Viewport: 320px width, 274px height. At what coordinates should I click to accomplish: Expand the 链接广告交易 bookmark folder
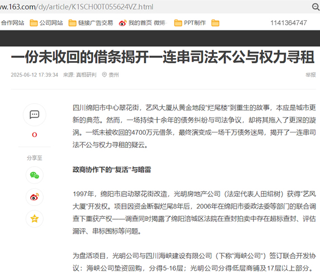point(91,23)
